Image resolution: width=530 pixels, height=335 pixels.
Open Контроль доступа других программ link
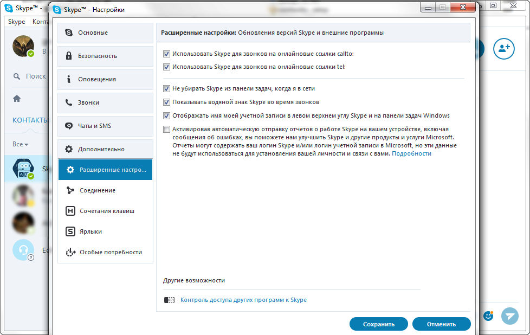point(243,300)
